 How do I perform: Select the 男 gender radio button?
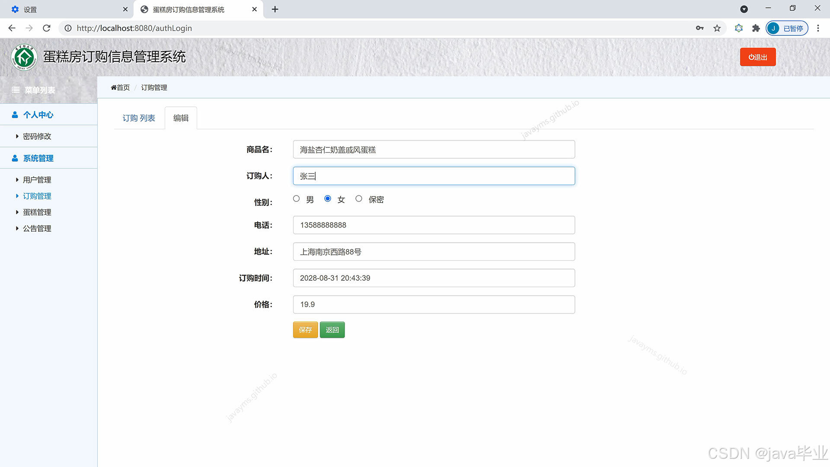(296, 199)
